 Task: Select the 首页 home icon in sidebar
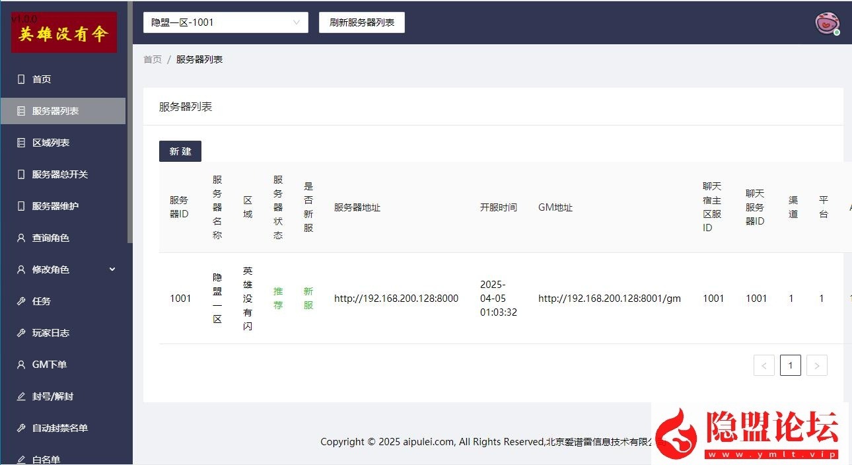click(x=20, y=79)
